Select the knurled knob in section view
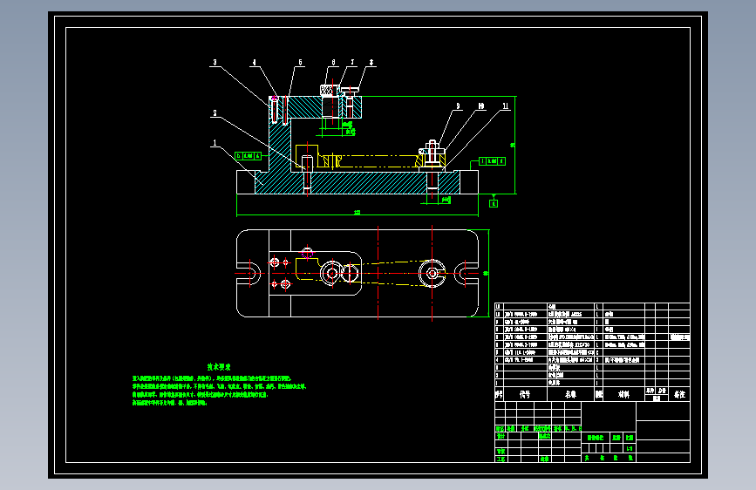The width and height of the screenshot is (756, 490). pos(328,90)
